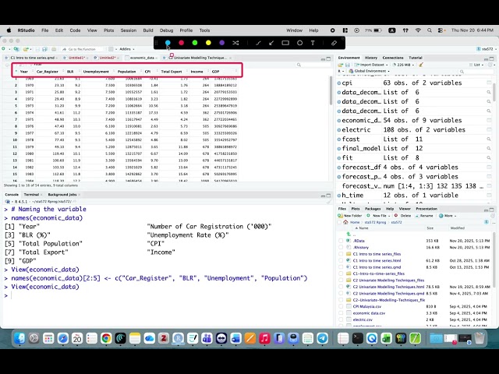
Task: Open the Addins dropdown
Action: coord(126,49)
